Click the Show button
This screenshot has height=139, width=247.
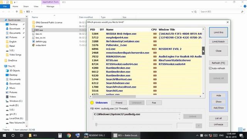tap(218, 102)
